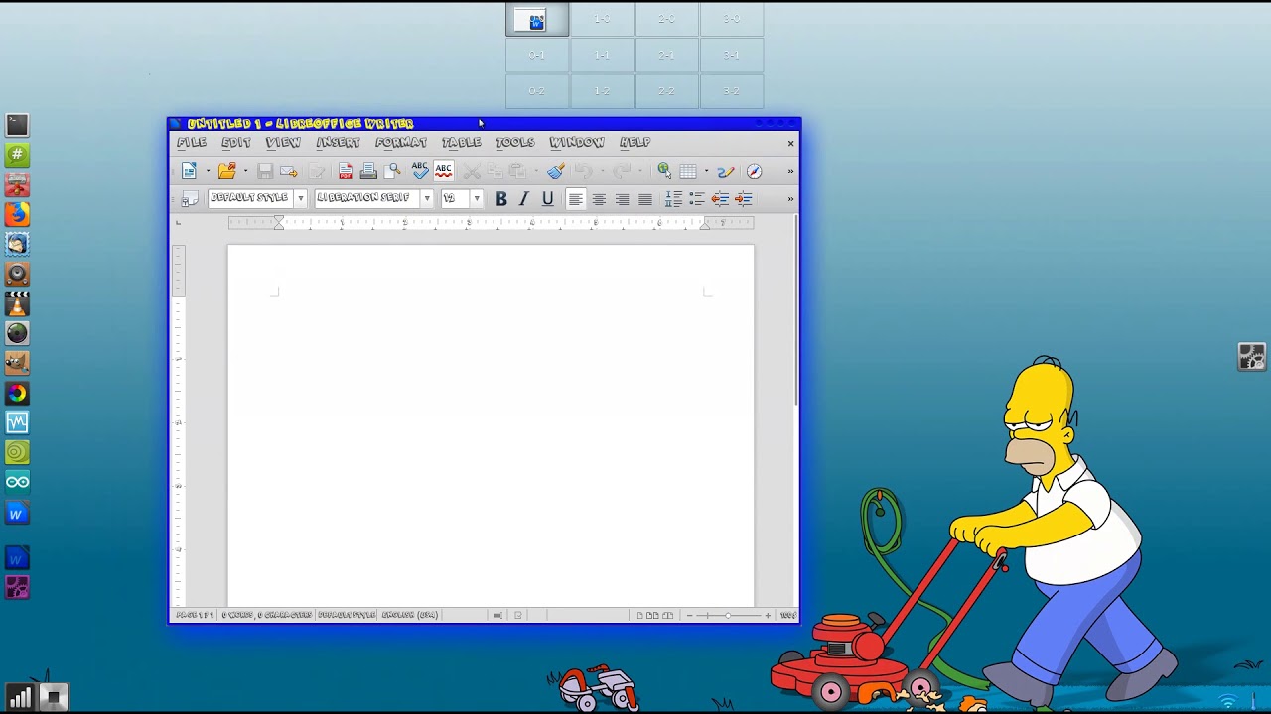
Task: Toggle Underline formatting
Action: pos(547,199)
